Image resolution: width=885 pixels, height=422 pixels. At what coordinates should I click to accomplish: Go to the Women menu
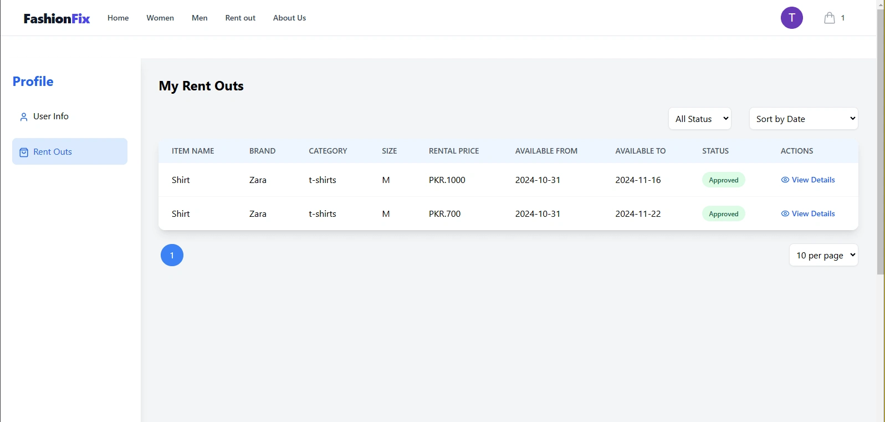[x=160, y=18]
